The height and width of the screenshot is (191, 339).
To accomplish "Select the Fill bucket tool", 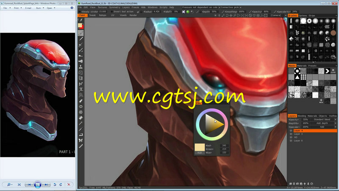I will 81,118.
